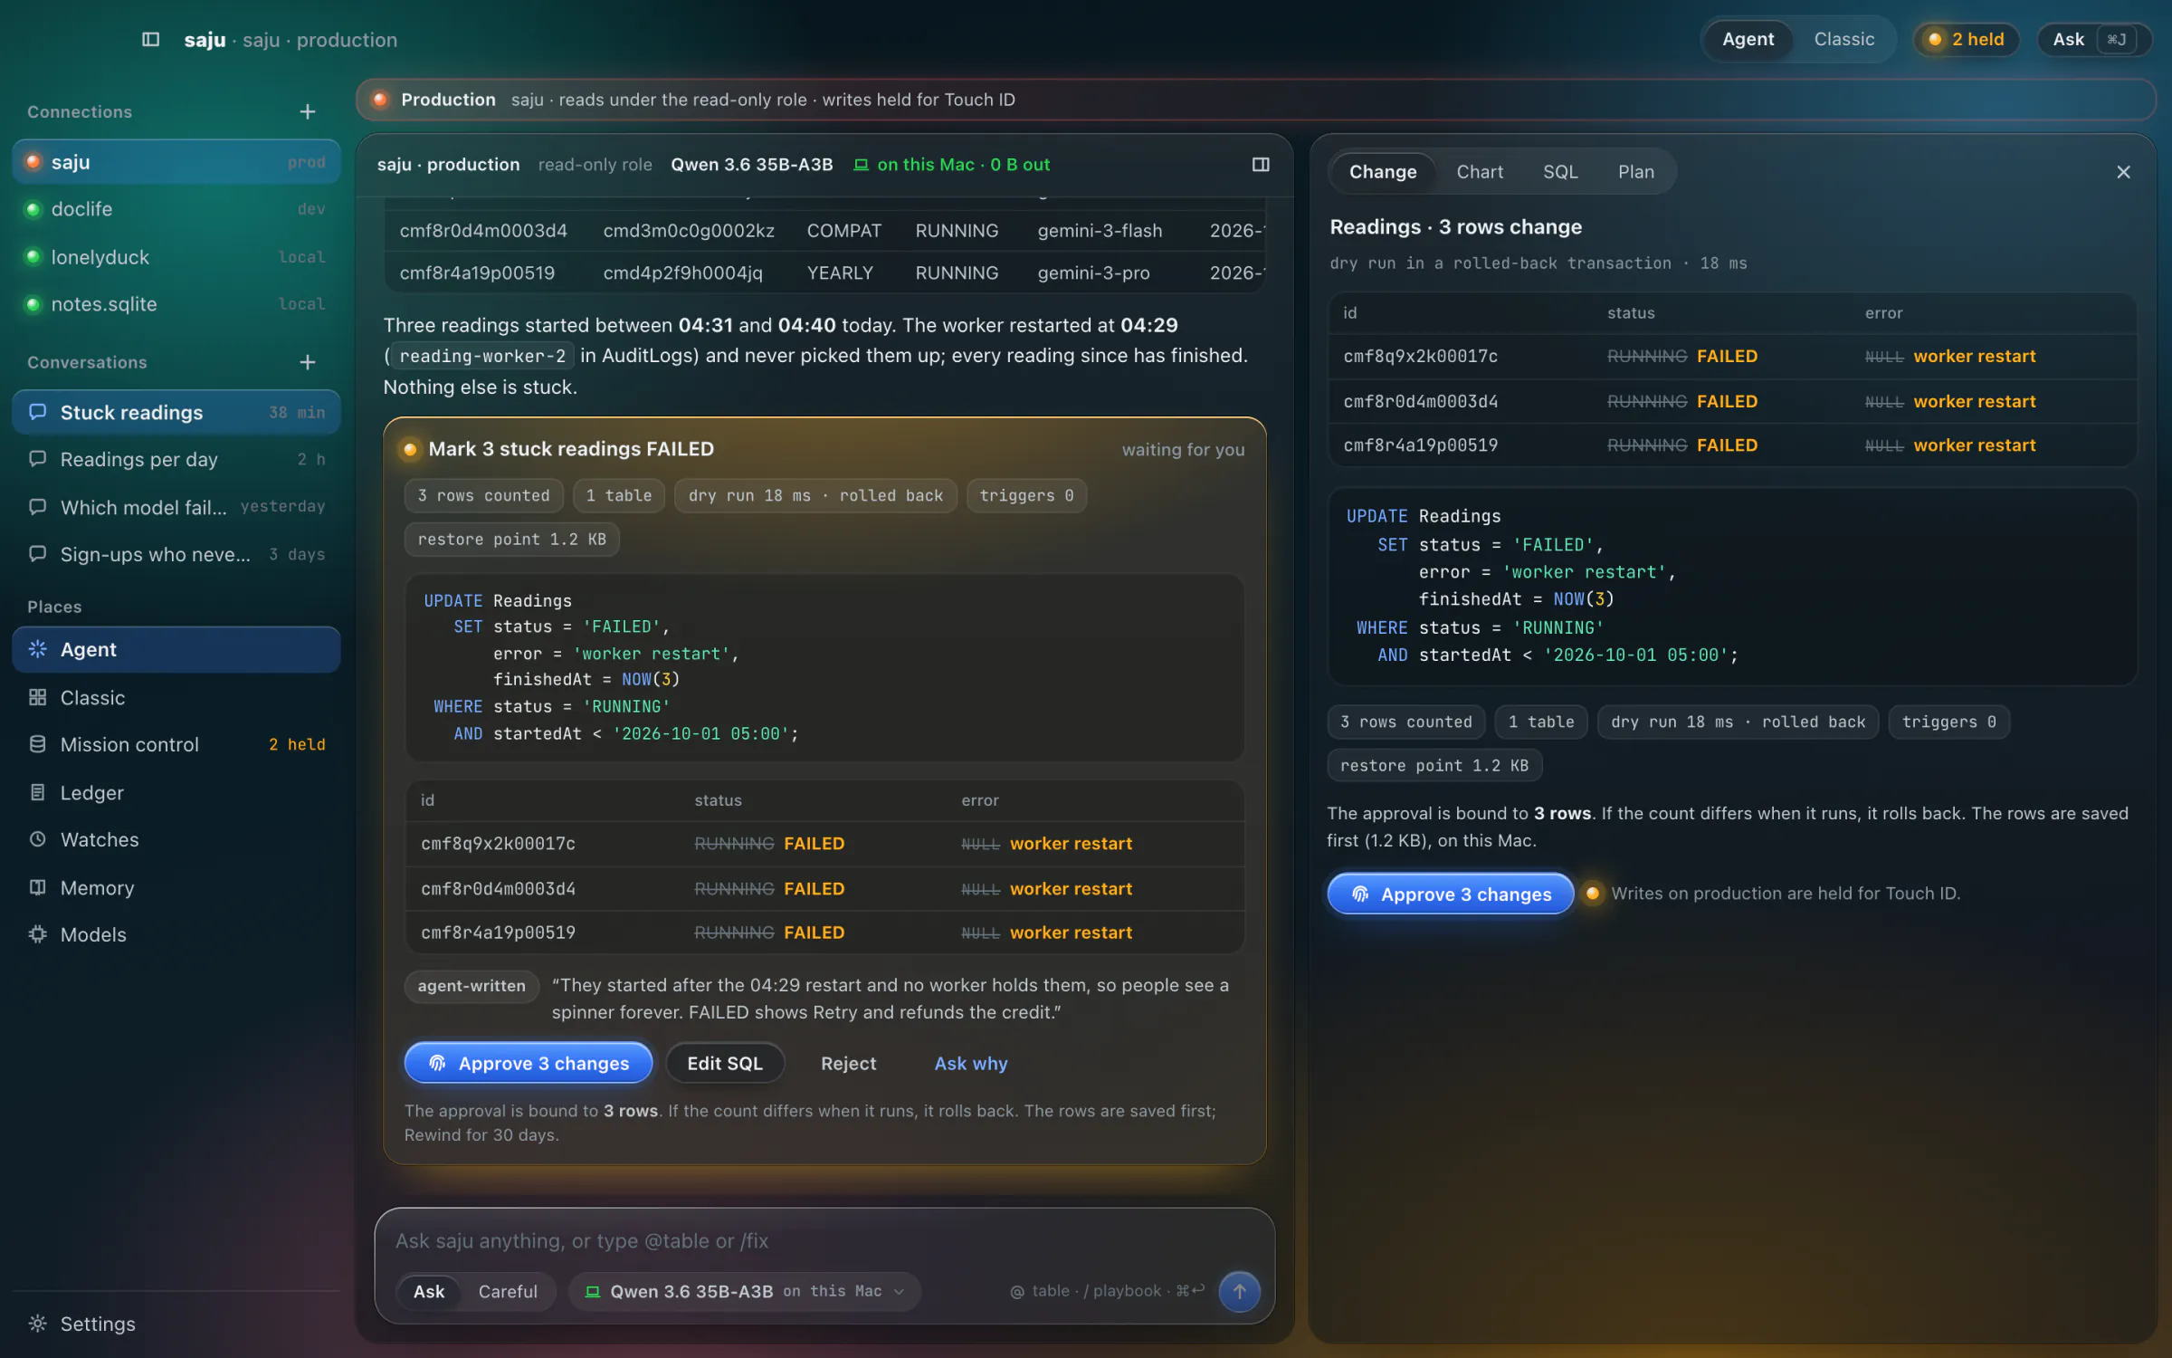Open the Readings per day conversation
Image resolution: width=2172 pixels, height=1358 pixels.
[x=176, y=459]
